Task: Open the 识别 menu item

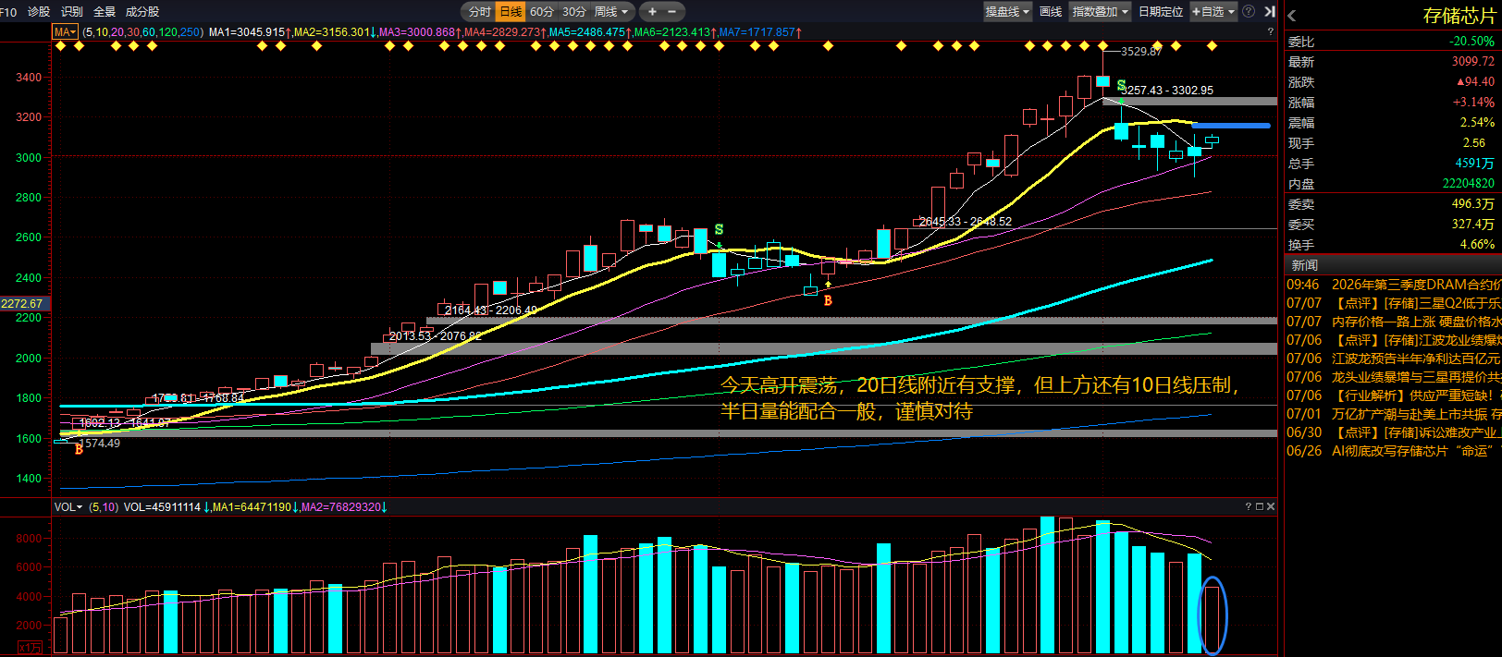Action: (71, 12)
